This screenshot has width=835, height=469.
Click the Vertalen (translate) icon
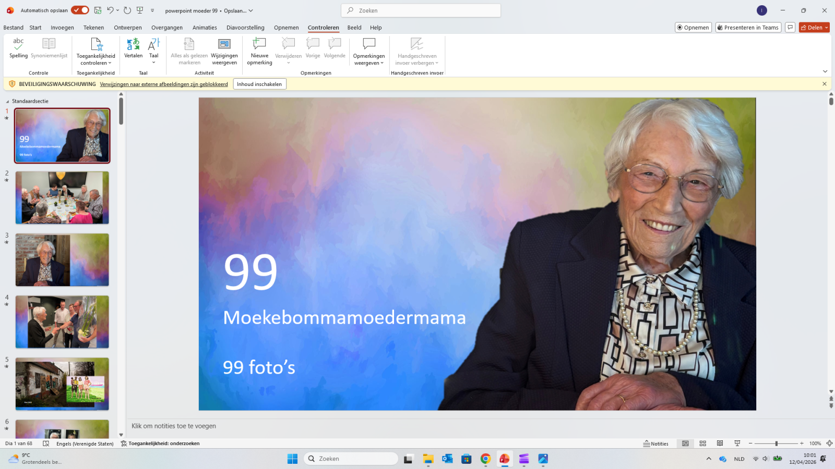tap(133, 45)
